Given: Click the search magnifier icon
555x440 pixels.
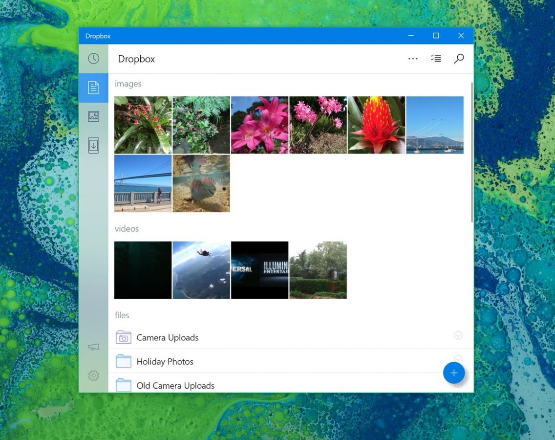Looking at the screenshot, I should point(459,59).
